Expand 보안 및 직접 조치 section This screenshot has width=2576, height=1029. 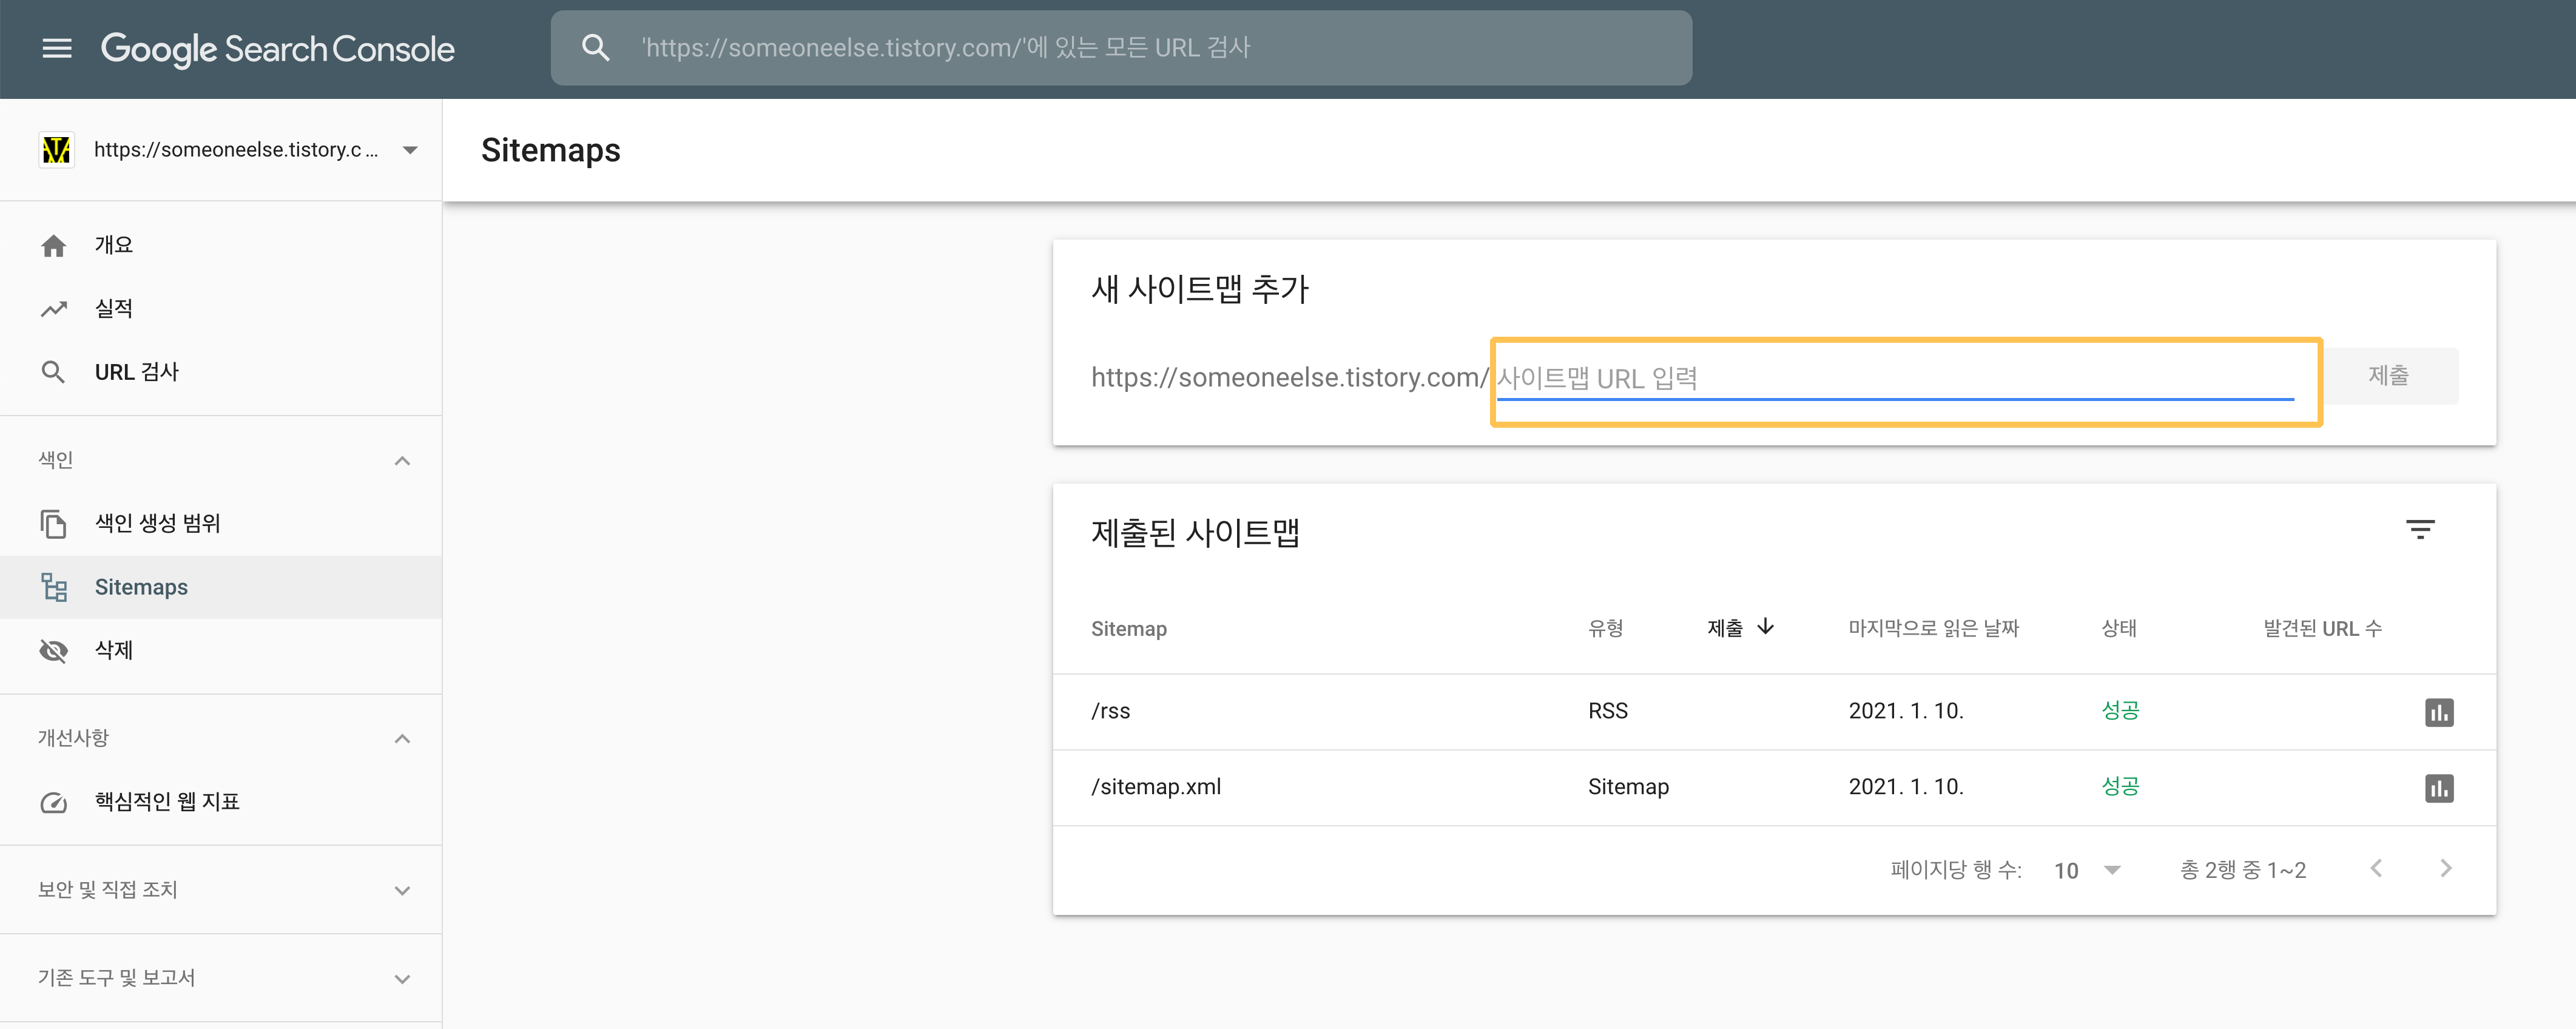[x=403, y=889]
